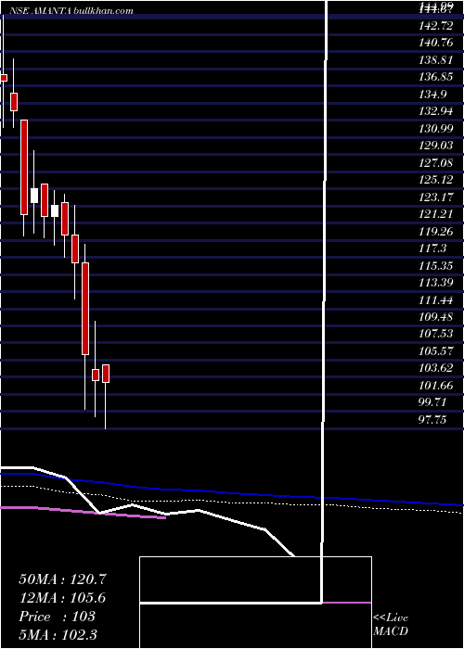Select price label 142.72
This screenshot has height=649, width=464.
pos(436,26)
